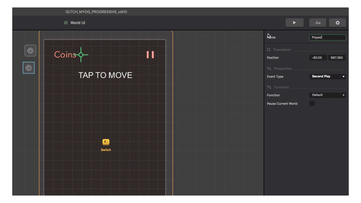Click the green crosshair anchor marker
This screenshot has height=203, width=361.
[x=81, y=55]
